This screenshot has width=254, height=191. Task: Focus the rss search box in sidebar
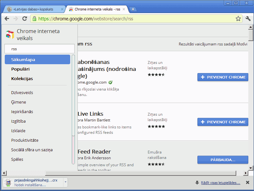(39, 49)
